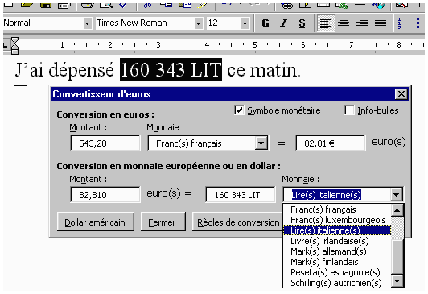The image size is (428, 294).
Task: Open the Normal style dropdown
Action: (87, 23)
